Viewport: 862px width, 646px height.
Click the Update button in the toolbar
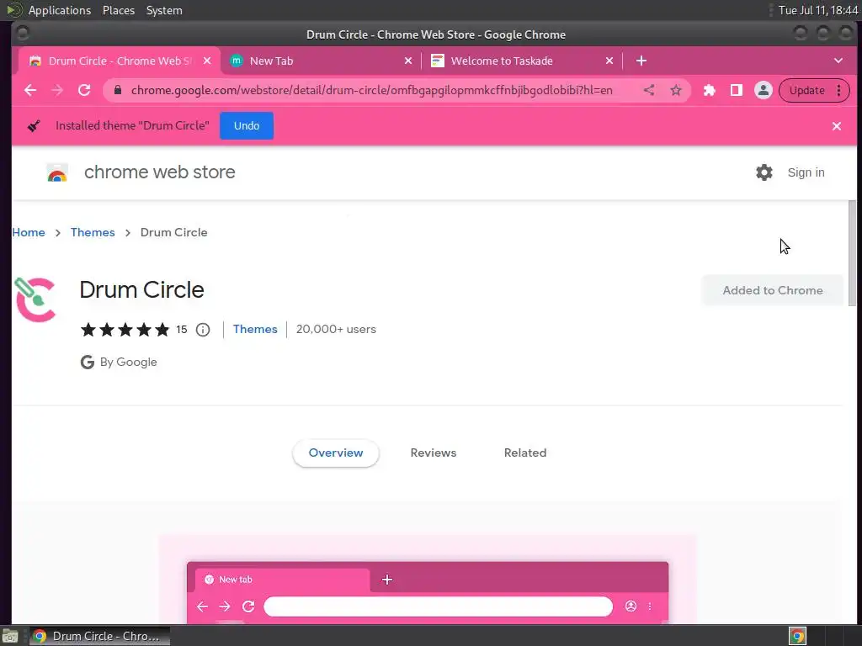(807, 91)
